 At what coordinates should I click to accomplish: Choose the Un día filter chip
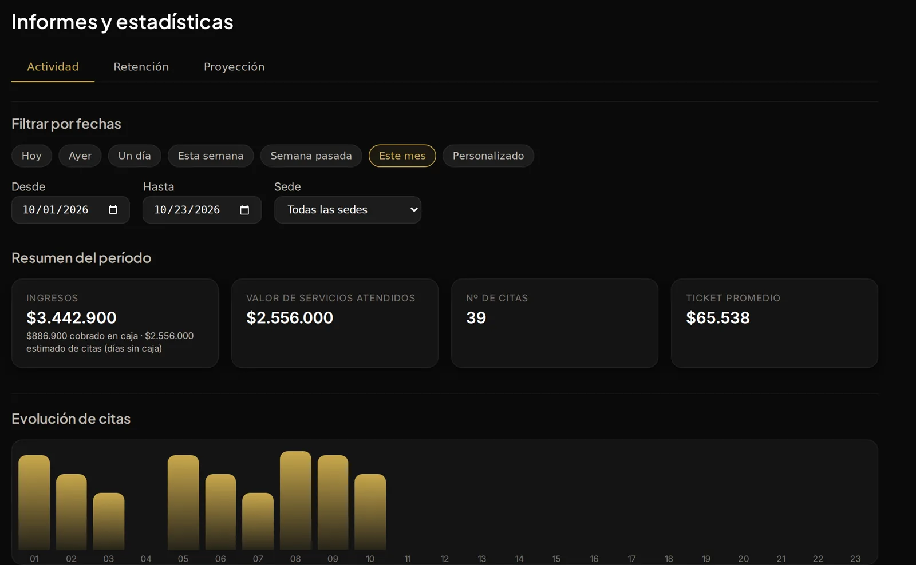(x=135, y=156)
